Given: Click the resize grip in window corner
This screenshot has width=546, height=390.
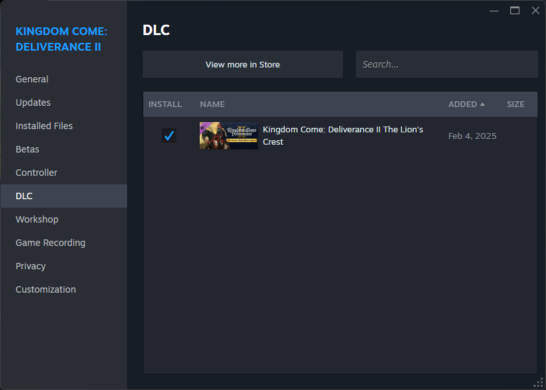Looking at the screenshot, I should [539, 383].
